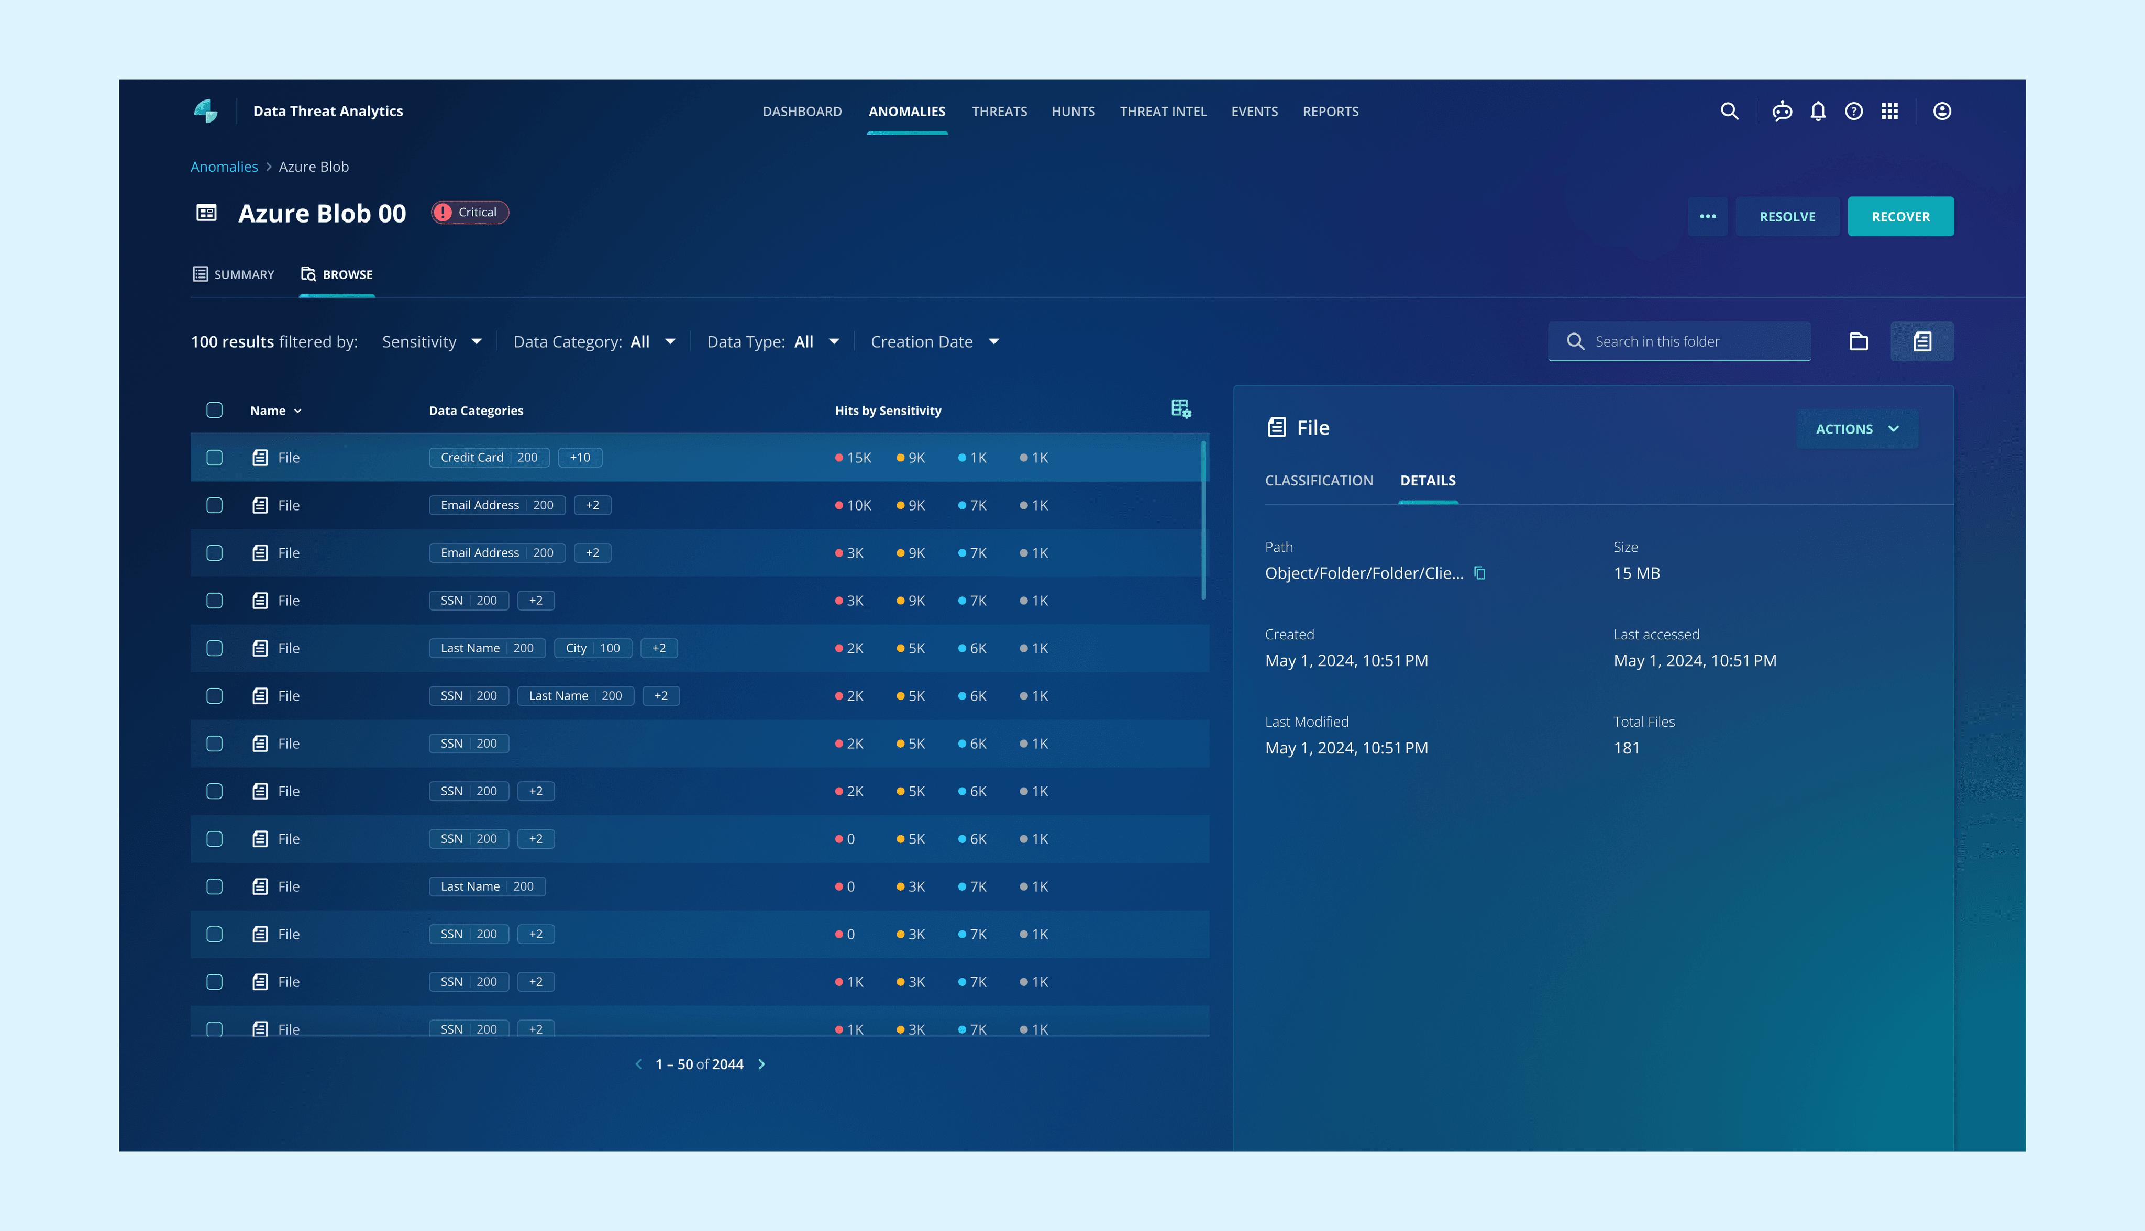The height and width of the screenshot is (1231, 2145).
Task: Copy the file path with copy icon
Action: click(1479, 573)
